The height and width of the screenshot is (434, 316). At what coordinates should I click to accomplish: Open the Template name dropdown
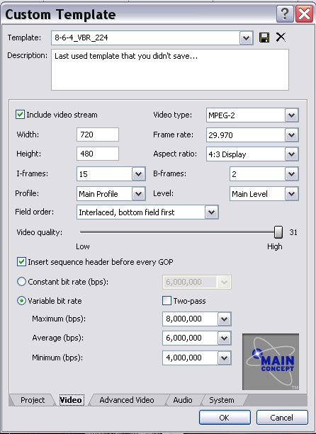tap(246, 38)
